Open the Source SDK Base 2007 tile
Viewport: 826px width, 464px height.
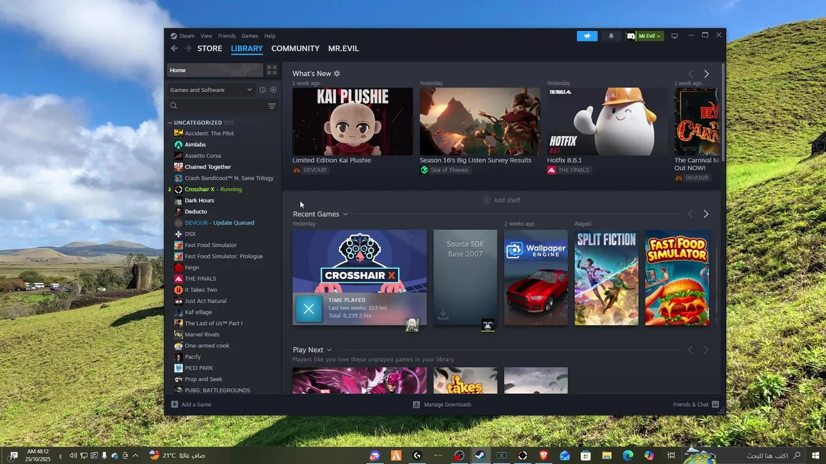tap(465, 278)
